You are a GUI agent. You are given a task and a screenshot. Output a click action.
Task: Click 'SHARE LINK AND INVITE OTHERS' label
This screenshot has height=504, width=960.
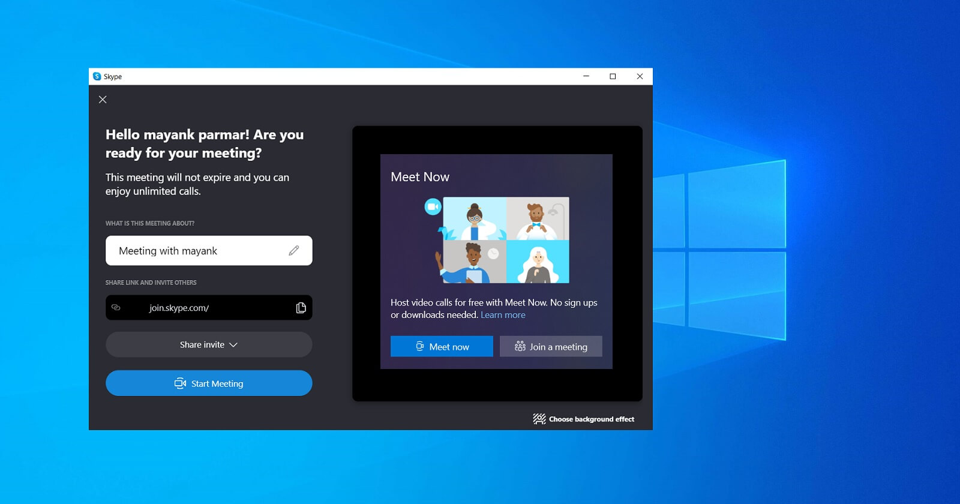151,283
